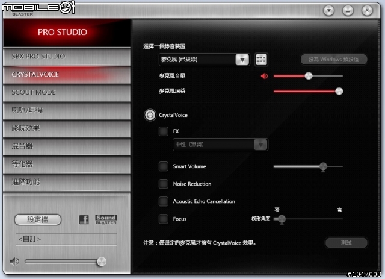Screen dimensions: 385x279
Task: Adjust the Focus 楔形角度 slider handle
Action: pos(282,219)
